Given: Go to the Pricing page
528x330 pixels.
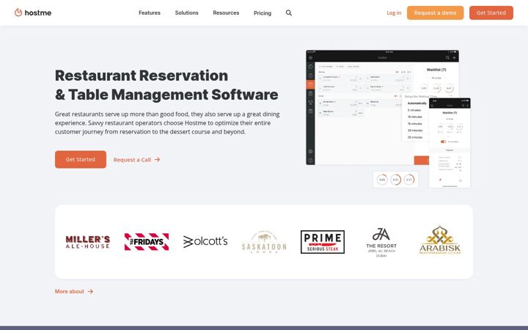Looking at the screenshot, I should 263,13.
